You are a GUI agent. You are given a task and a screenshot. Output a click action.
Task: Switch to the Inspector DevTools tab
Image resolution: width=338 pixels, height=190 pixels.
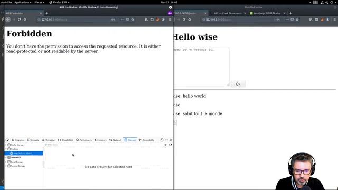(x=18, y=140)
